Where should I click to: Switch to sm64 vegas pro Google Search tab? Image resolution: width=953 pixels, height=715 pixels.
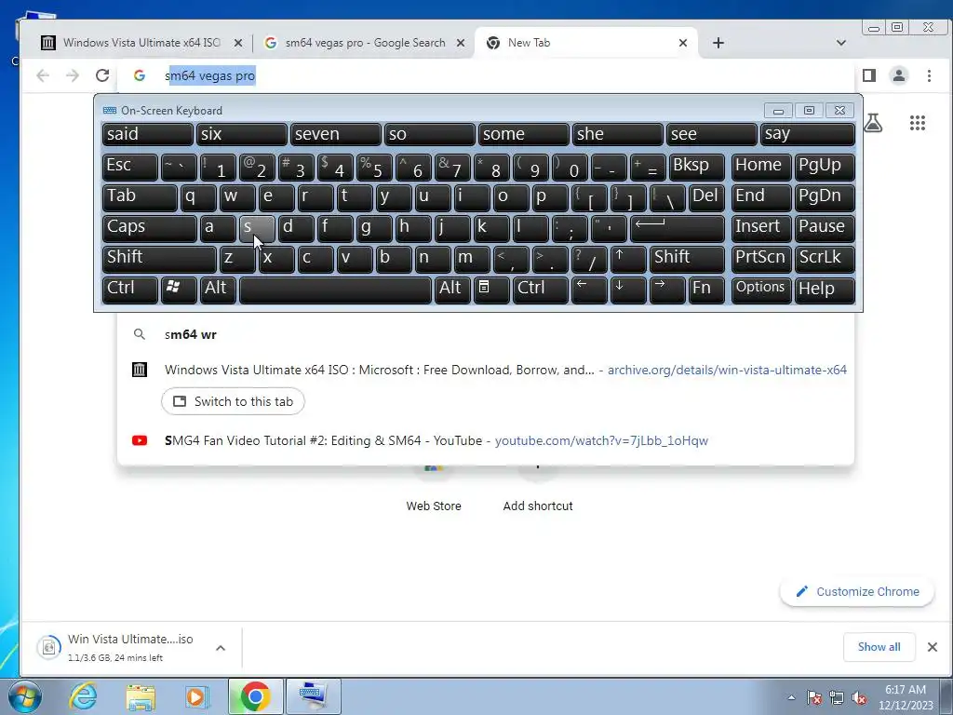click(365, 43)
